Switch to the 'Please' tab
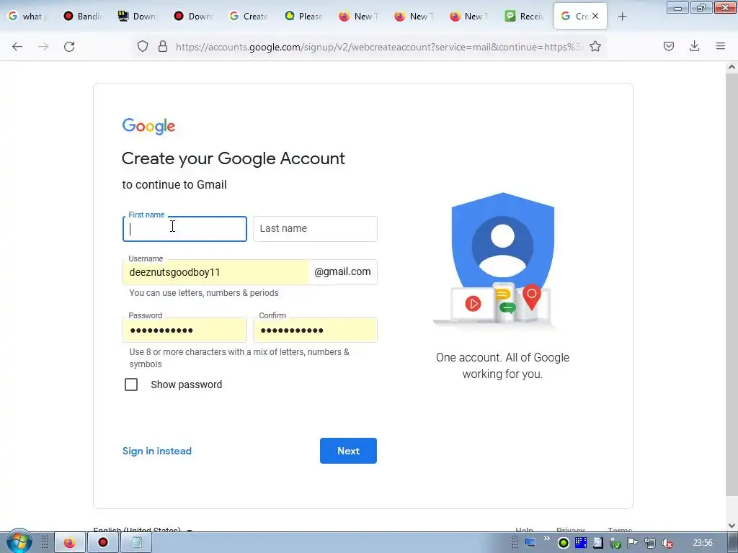 pyautogui.click(x=304, y=17)
